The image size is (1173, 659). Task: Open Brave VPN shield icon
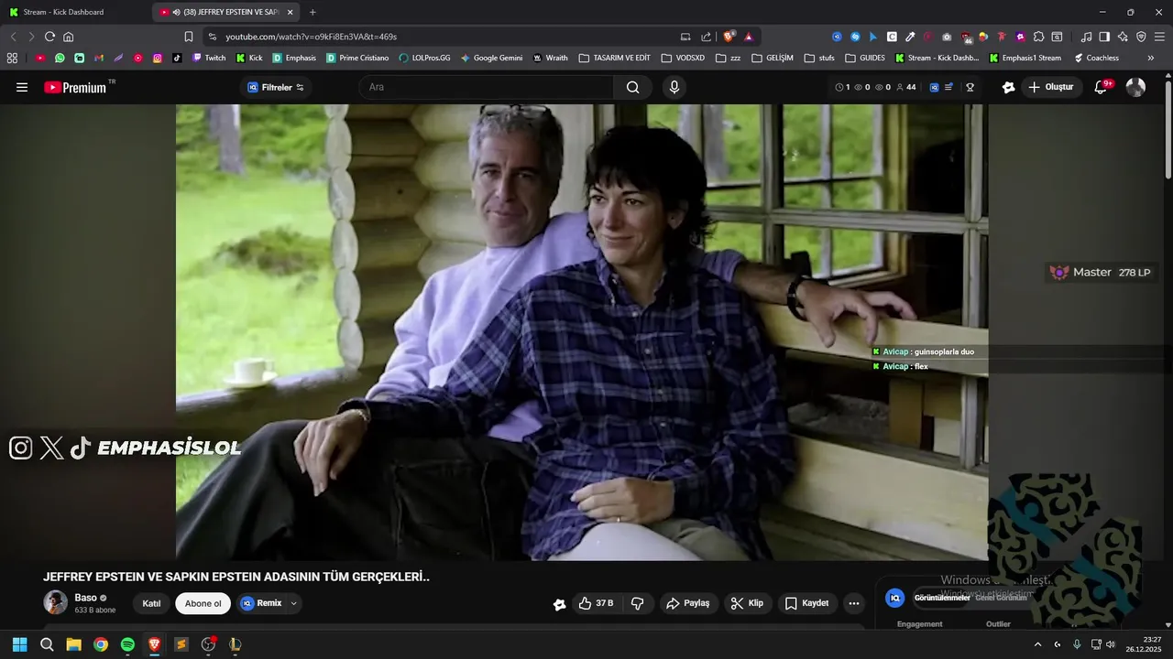(x=1141, y=37)
